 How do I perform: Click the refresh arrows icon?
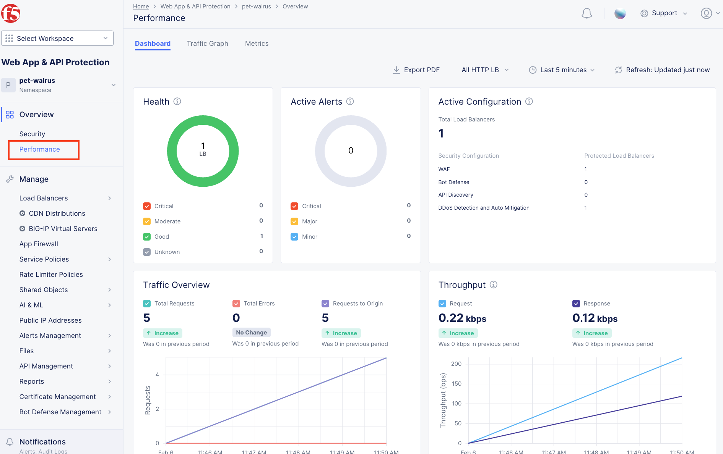click(x=618, y=70)
